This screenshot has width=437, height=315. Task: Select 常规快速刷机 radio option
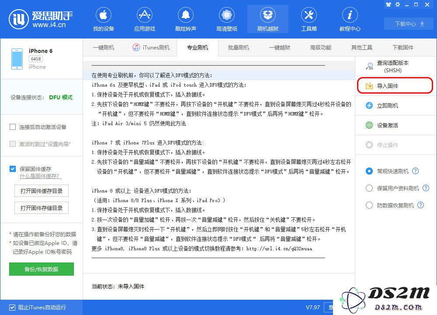369,171
